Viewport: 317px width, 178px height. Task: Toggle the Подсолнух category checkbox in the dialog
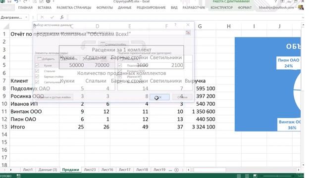[120, 65]
